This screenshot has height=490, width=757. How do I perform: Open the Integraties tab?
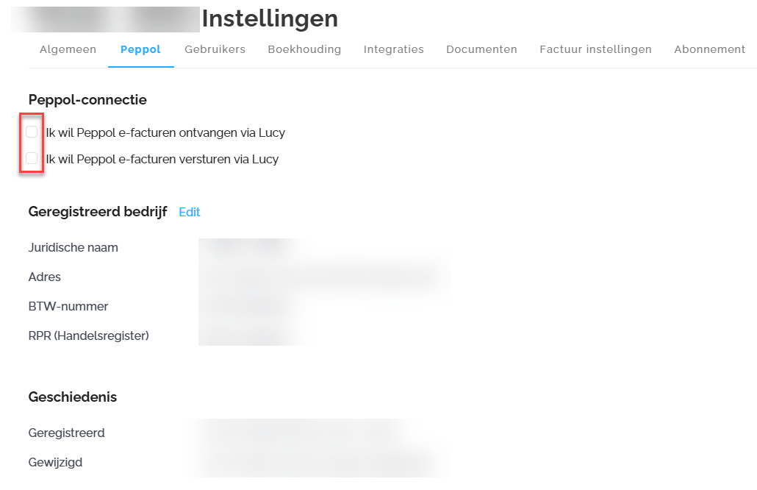pos(393,49)
